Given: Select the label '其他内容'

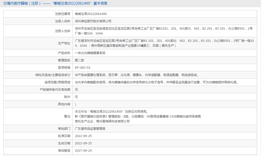Looking at the screenshot, I should pos(64,104).
